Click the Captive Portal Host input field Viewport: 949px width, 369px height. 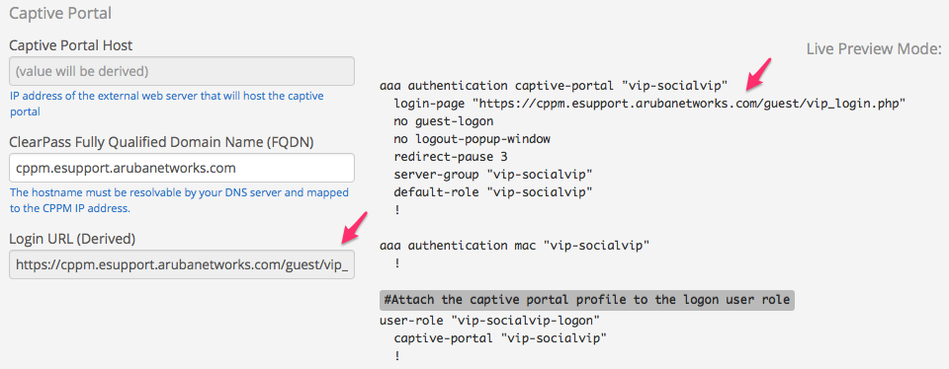pos(182,71)
